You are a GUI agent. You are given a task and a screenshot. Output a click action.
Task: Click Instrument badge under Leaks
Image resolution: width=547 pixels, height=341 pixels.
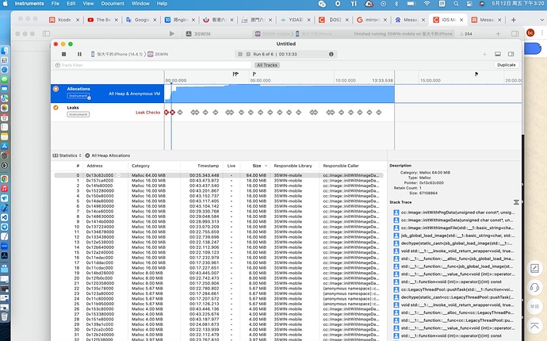pos(78,114)
